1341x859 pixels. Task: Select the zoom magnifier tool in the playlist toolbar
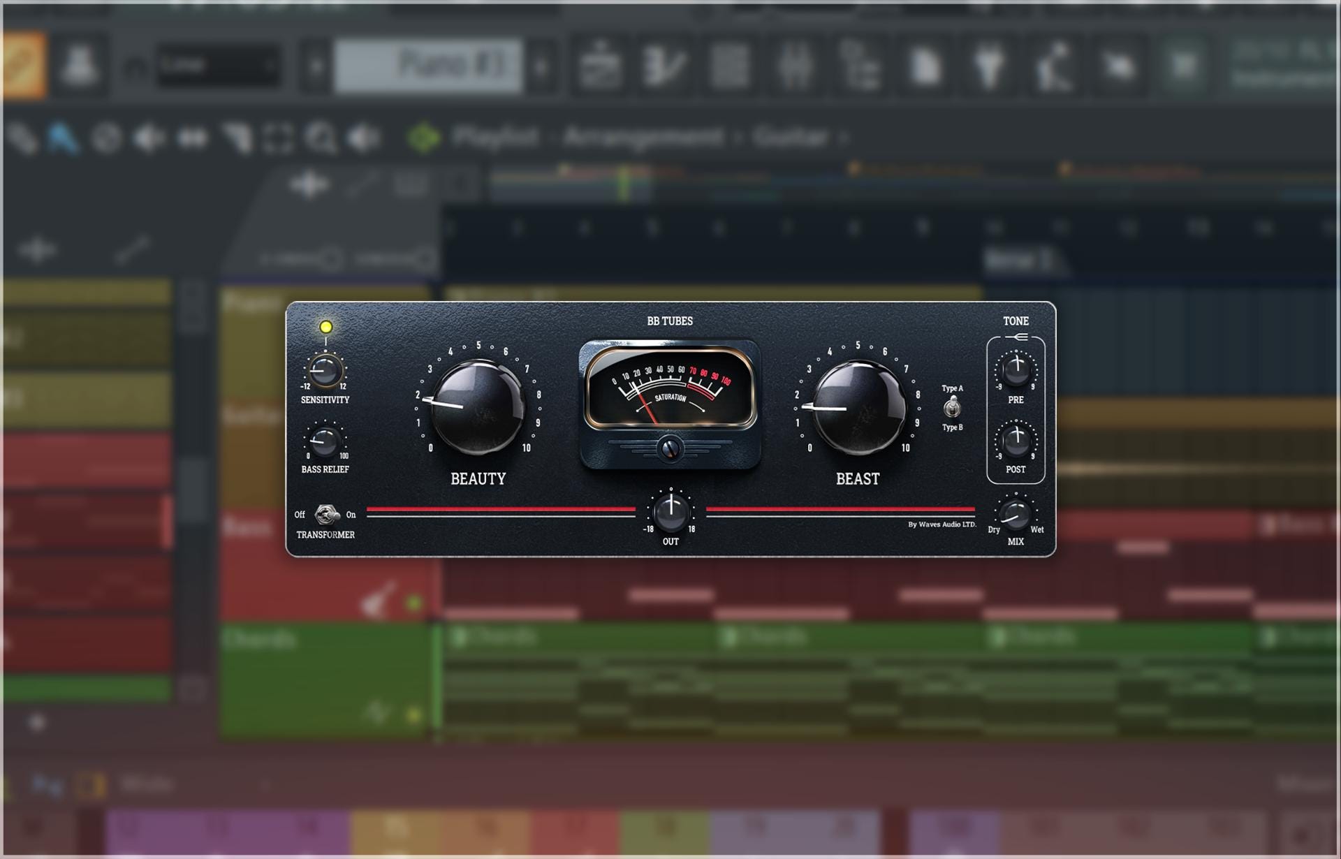pos(322,138)
